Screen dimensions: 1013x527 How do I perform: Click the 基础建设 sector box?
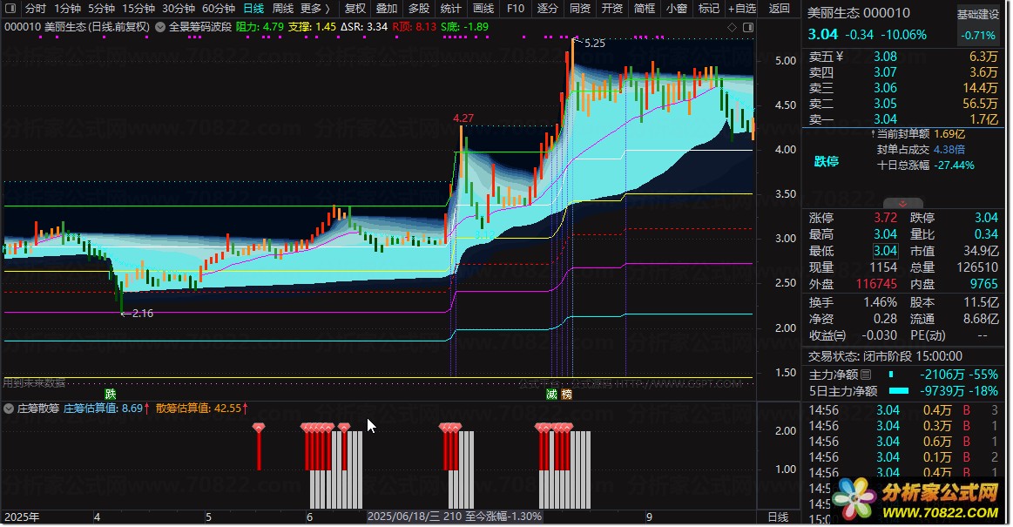978,15
